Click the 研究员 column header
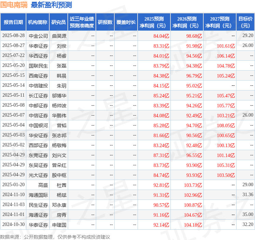Image resolution: width=255 pixels, height=240 pixels. [59, 22]
